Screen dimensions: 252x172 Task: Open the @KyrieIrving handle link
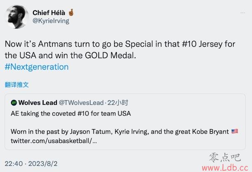(x=51, y=21)
